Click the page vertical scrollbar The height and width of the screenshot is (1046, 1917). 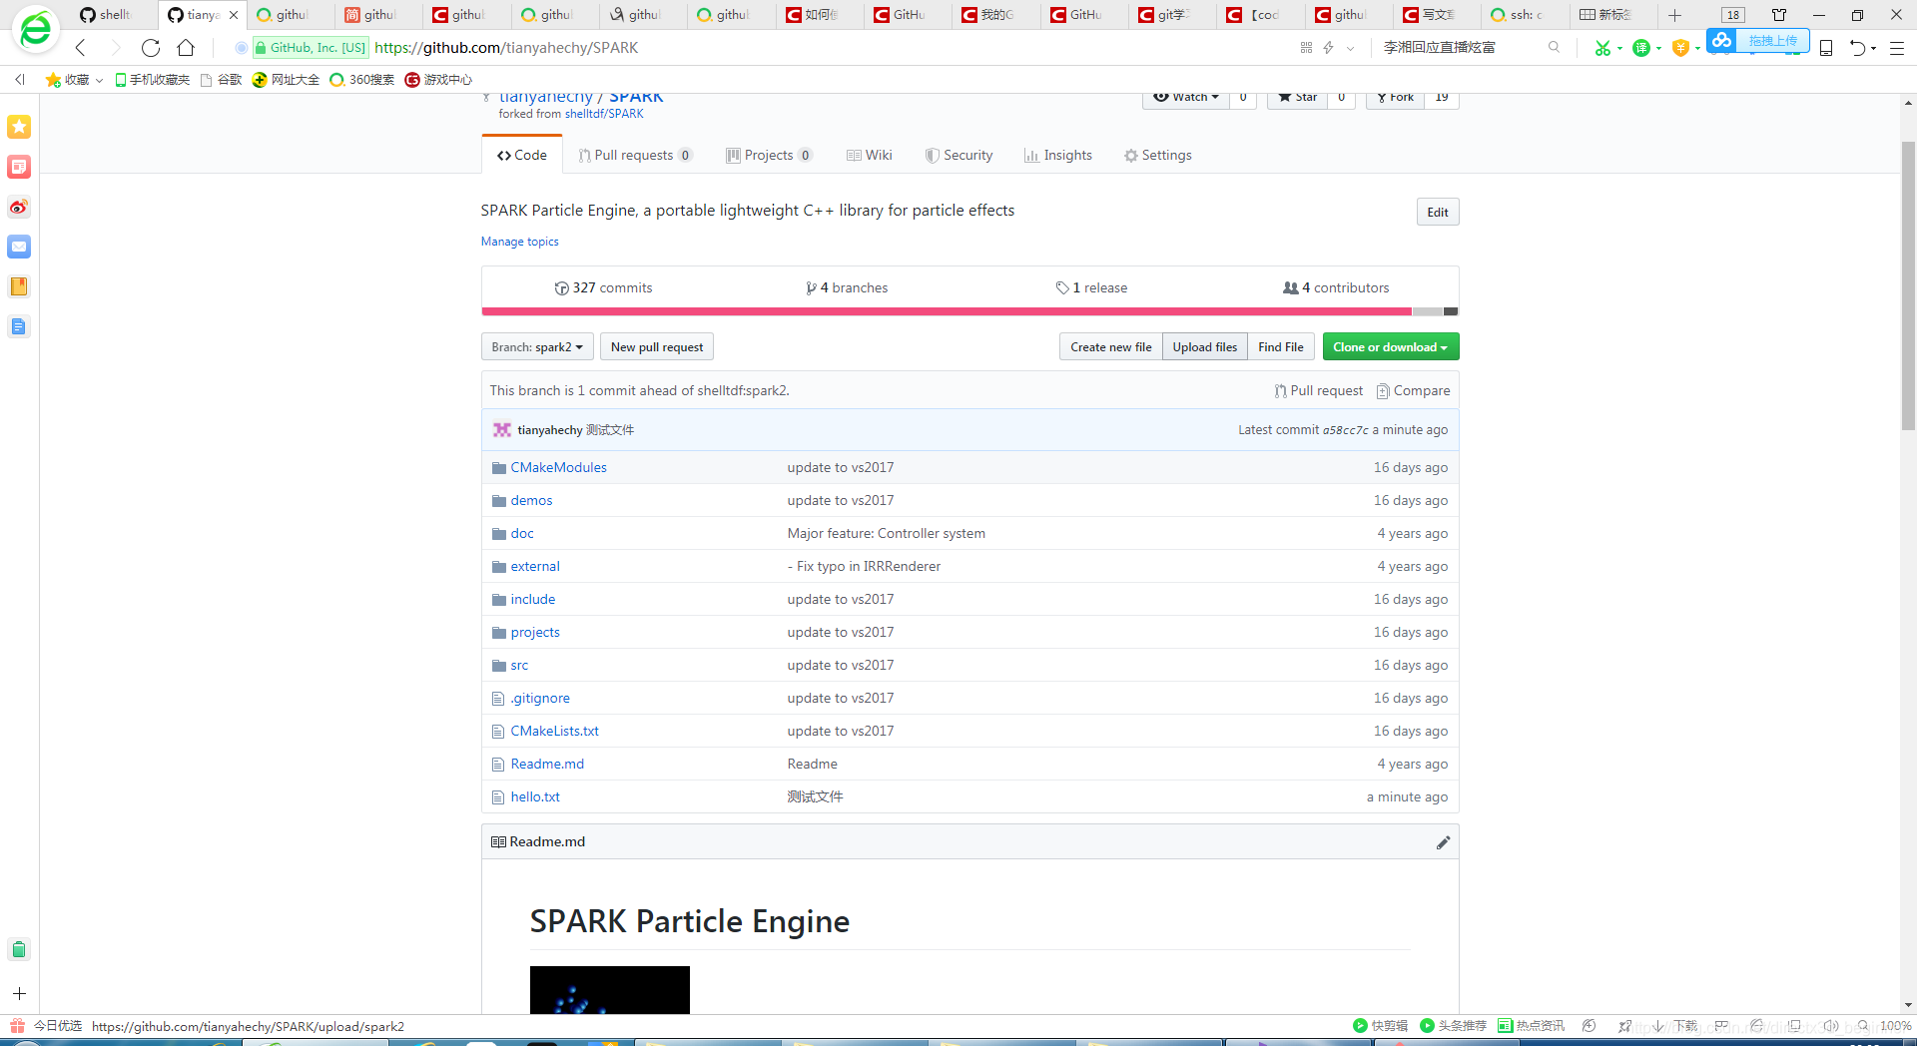click(1908, 285)
